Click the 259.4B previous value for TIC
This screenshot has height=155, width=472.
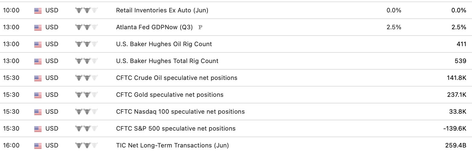[x=456, y=145]
